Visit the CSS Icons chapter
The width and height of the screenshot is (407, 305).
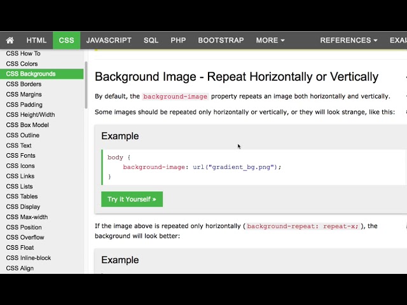coord(20,166)
